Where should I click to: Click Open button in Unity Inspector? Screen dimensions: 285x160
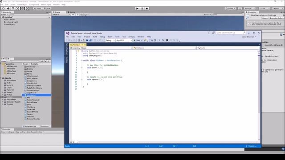pos(265,18)
